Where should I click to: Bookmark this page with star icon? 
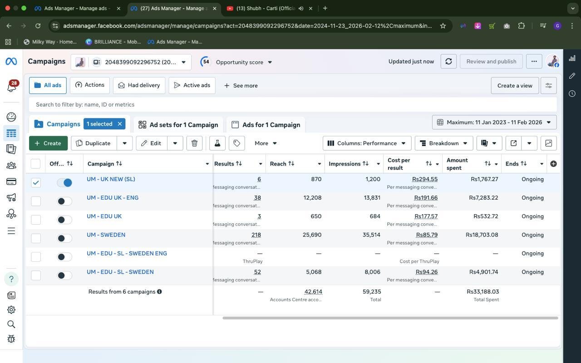click(x=443, y=26)
